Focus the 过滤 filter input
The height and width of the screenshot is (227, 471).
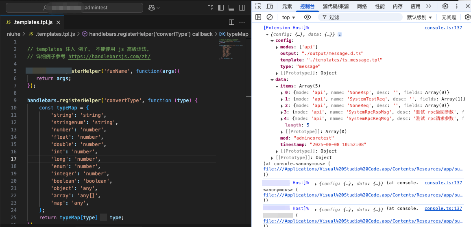(360, 17)
